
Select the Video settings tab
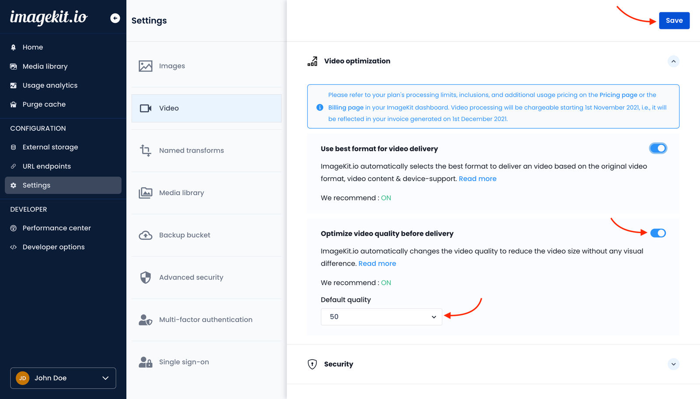pyautogui.click(x=206, y=108)
